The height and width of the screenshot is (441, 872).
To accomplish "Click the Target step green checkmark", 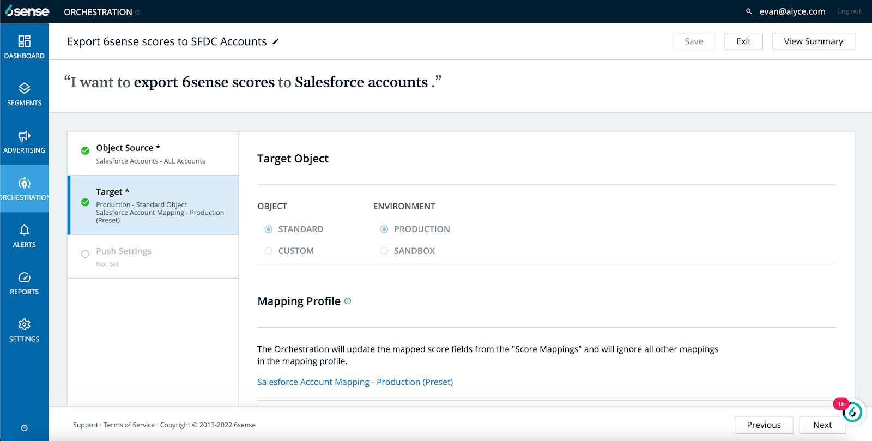I will (x=85, y=202).
